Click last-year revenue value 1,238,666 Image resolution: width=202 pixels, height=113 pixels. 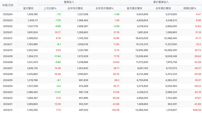pyautogui.click(x=83, y=62)
